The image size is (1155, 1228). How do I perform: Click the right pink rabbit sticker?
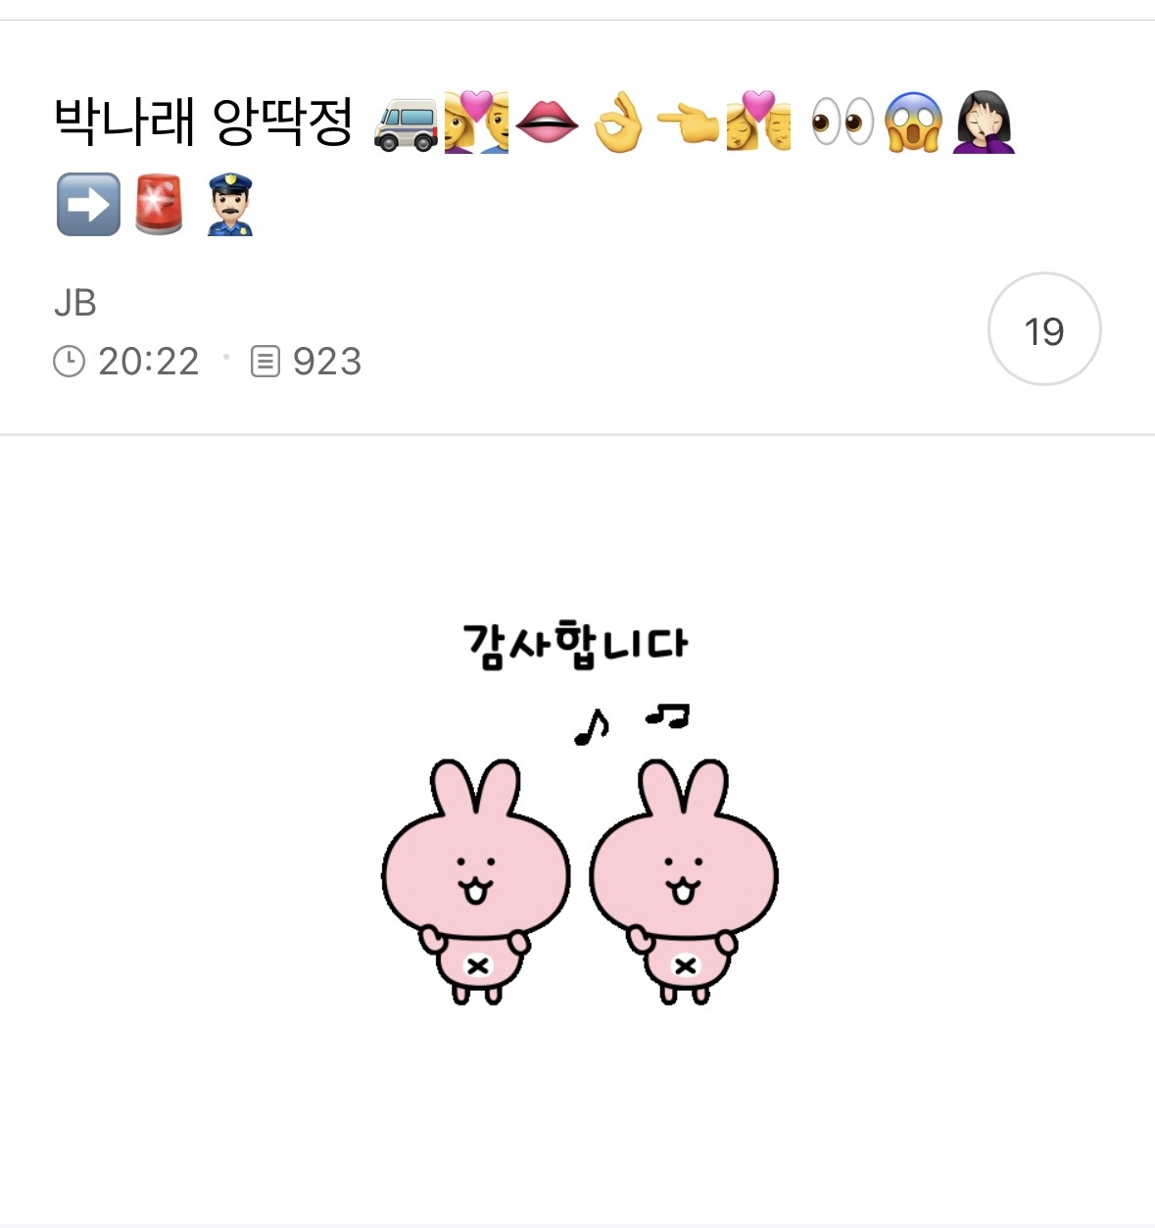684,880
